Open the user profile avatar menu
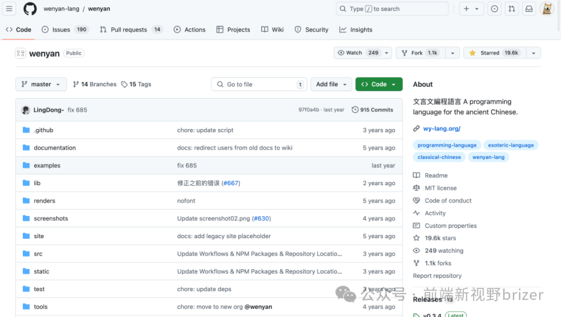The image size is (561, 317). tap(546, 9)
